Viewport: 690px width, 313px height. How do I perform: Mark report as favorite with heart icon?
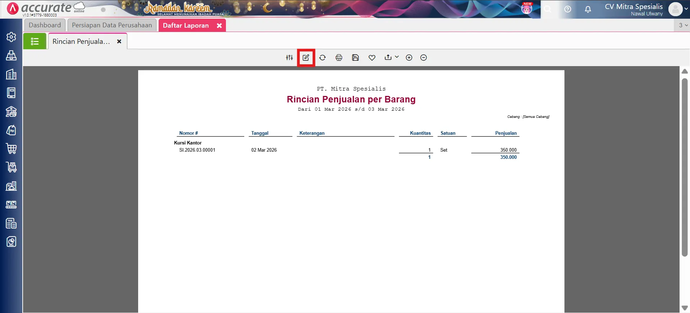(372, 57)
